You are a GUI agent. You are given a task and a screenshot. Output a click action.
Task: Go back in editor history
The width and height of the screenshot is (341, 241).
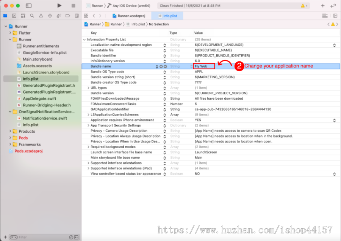tap(94, 16)
